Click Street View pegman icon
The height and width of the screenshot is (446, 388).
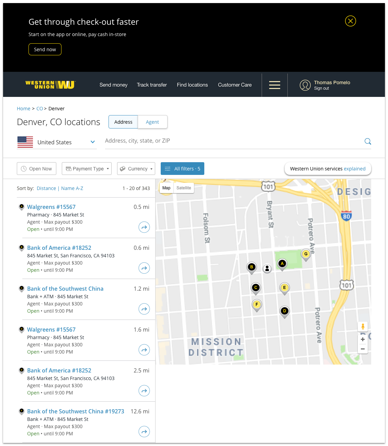tap(363, 327)
